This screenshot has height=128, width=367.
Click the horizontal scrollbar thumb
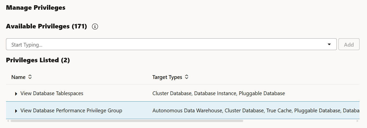pyautogui.click(x=126, y=121)
